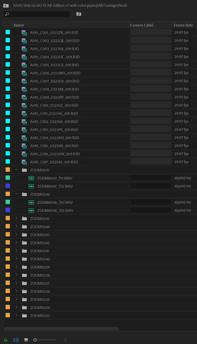Click the ZOOM0033 folder icon

pyautogui.click(x=24, y=316)
